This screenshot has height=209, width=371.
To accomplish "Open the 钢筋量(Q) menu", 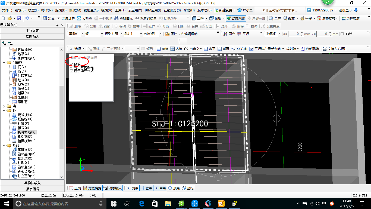I will coord(91,10).
